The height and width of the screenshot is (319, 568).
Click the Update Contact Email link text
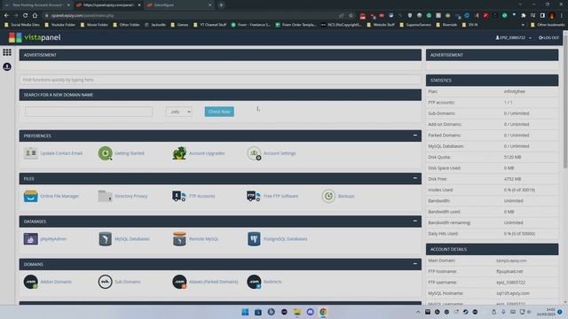point(61,153)
